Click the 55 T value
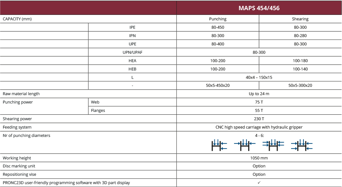The width and height of the screenshot is (342, 187). pos(259,110)
